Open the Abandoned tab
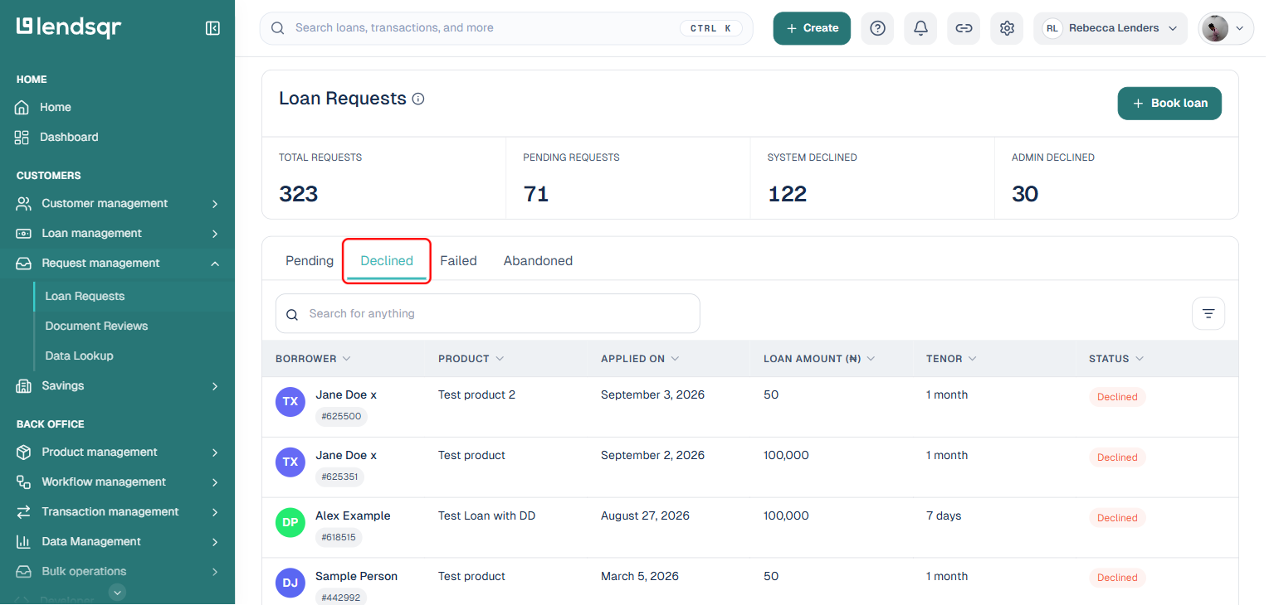Viewport: 1274px width, 605px height. 538,260
